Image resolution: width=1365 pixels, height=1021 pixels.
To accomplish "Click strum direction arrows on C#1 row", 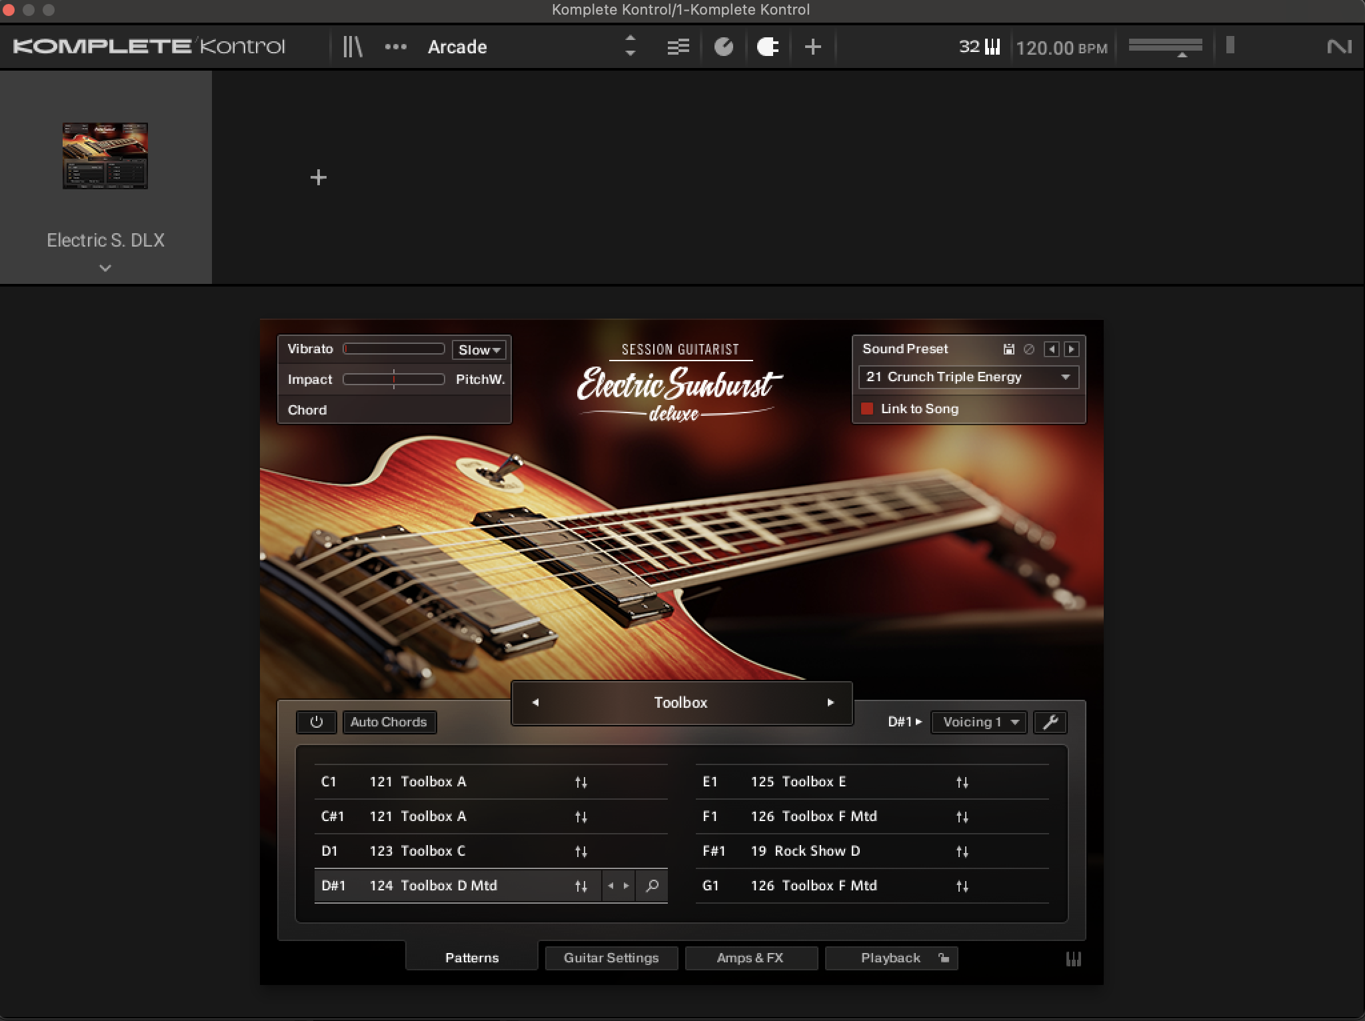I will tap(581, 817).
